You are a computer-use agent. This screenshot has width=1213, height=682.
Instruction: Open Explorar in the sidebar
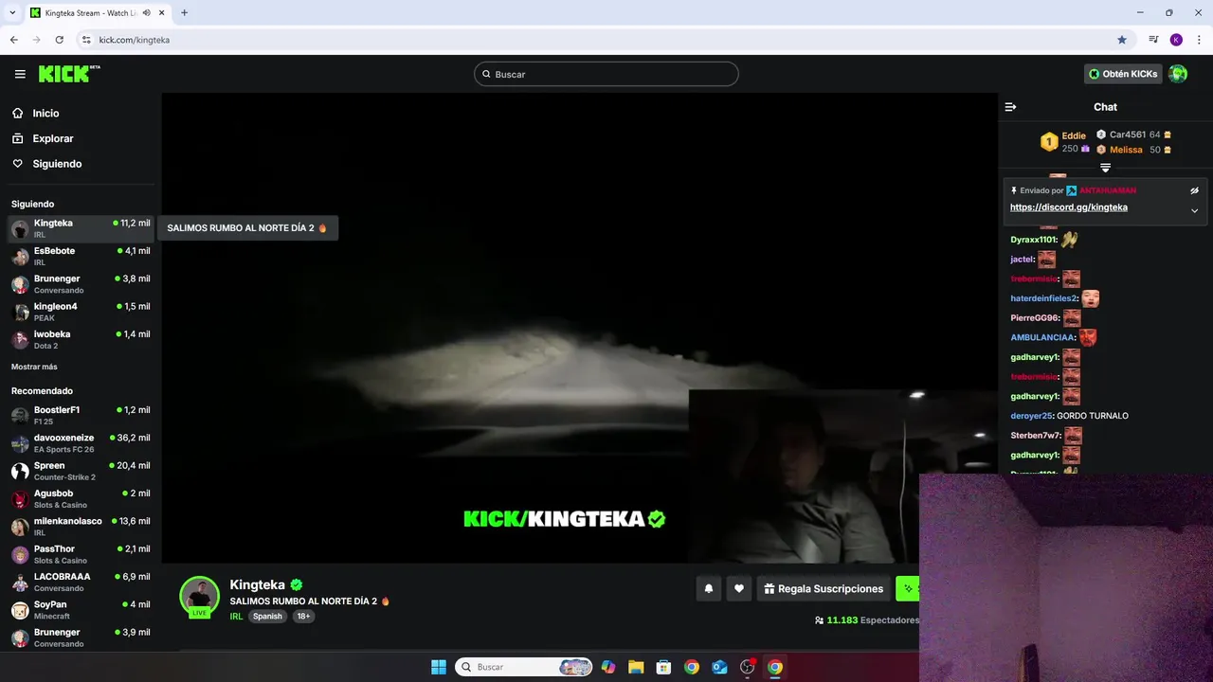pyautogui.click(x=52, y=138)
